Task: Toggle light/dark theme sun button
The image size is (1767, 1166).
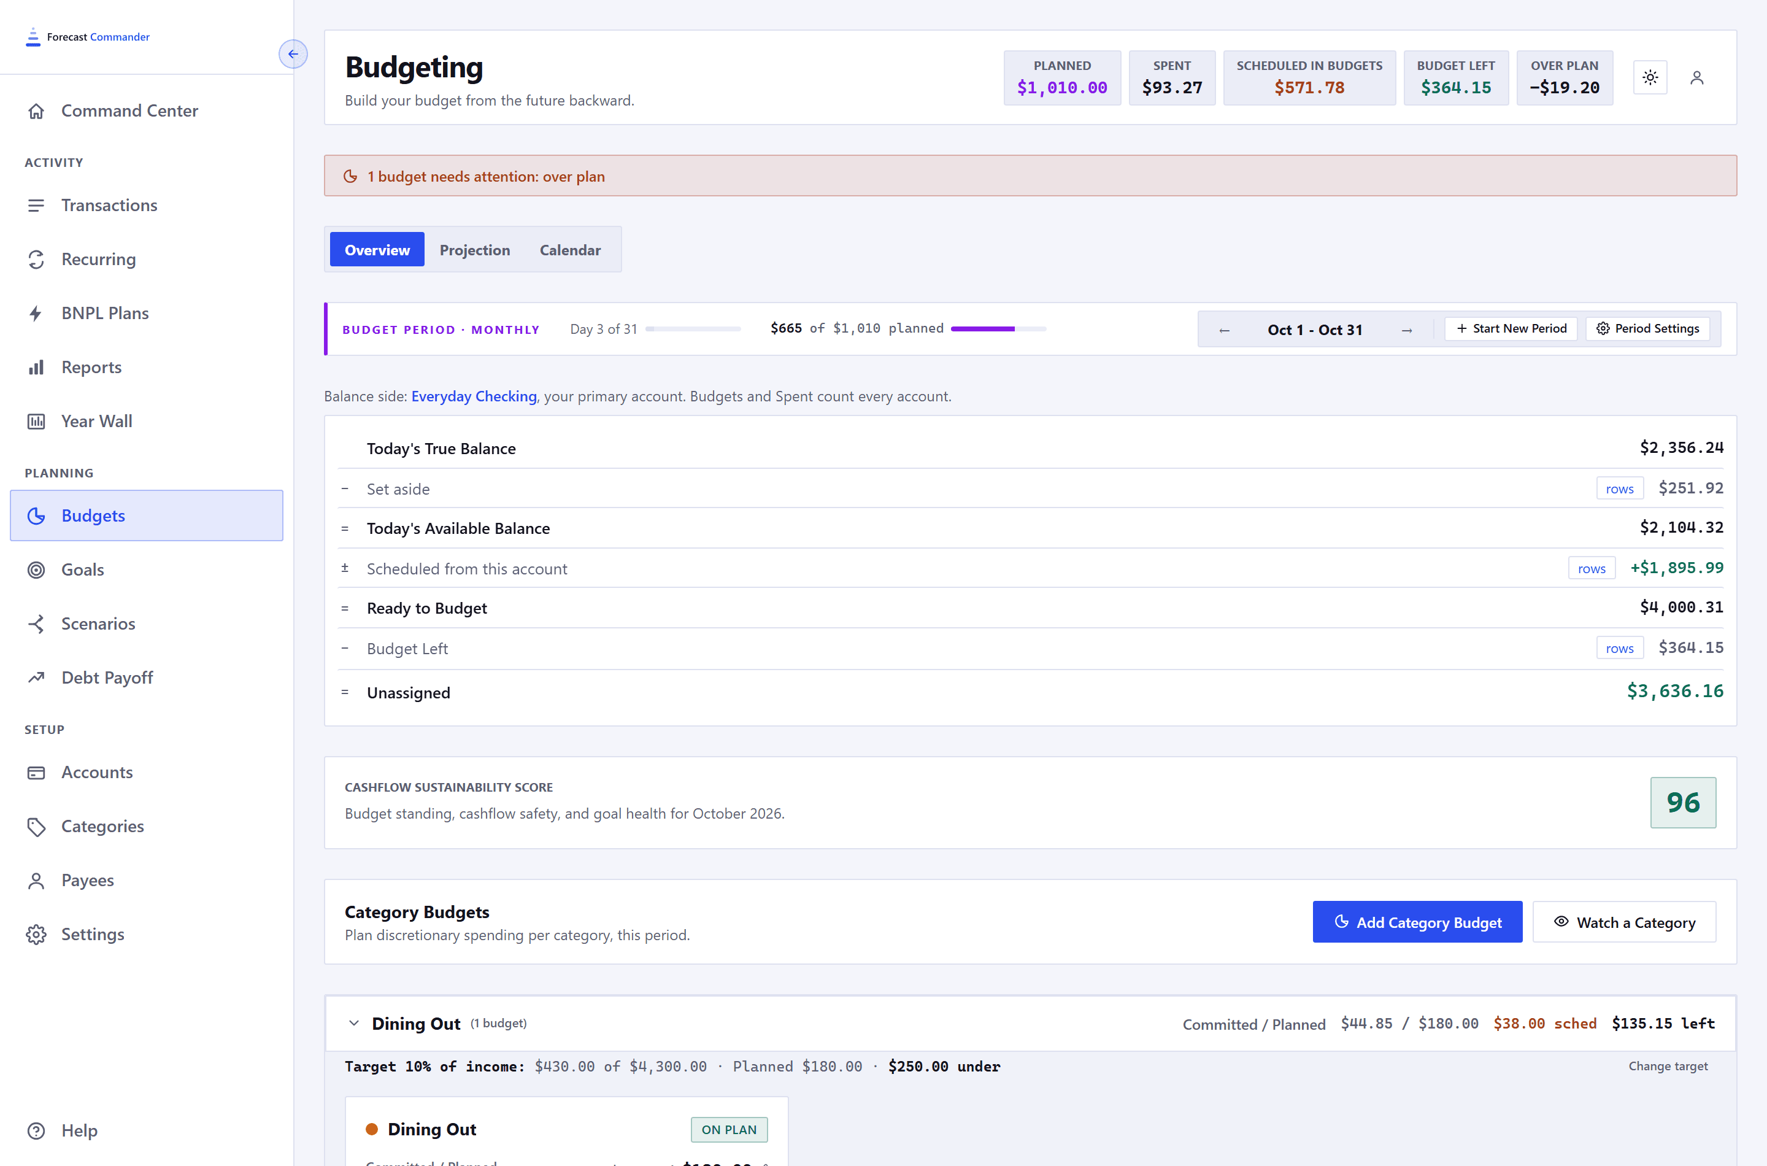Action: pos(1650,77)
